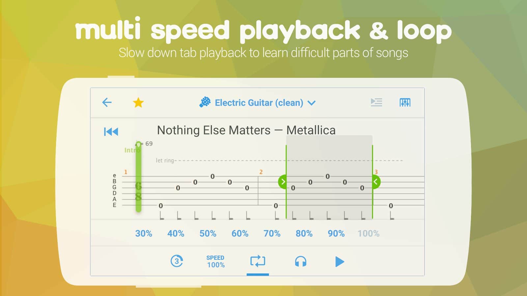Choose 50% playback speed
The image size is (527, 296).
(208, 234)
